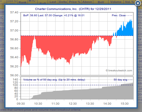Click the Above column header behind popup
The image size is (142, 112).
click(x=87, y=2)
